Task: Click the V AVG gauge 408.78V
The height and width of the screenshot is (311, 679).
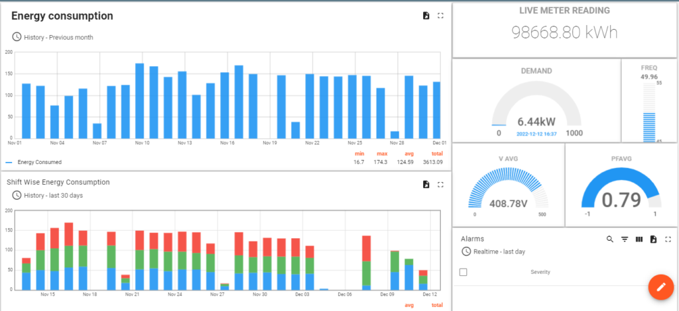Action: click(x=508, y=203)
